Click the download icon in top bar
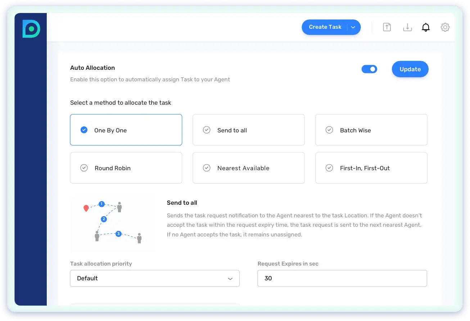The image size is (470, 321). click(x=407, y=27)
